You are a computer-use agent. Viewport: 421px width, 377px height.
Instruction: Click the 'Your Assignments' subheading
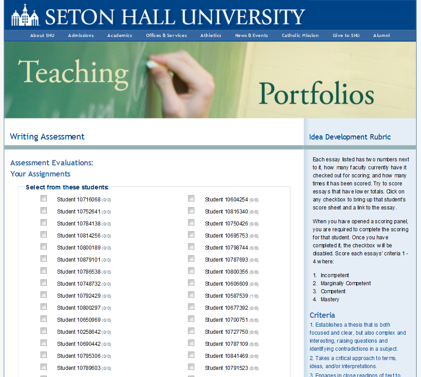point(40,174)
